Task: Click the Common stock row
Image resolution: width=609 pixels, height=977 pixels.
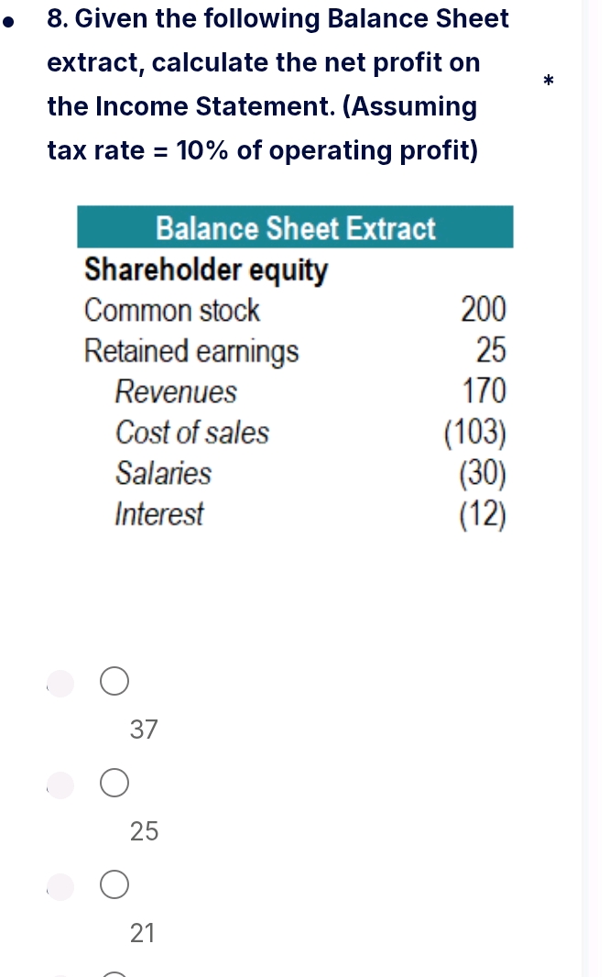Action: [170, 310]
